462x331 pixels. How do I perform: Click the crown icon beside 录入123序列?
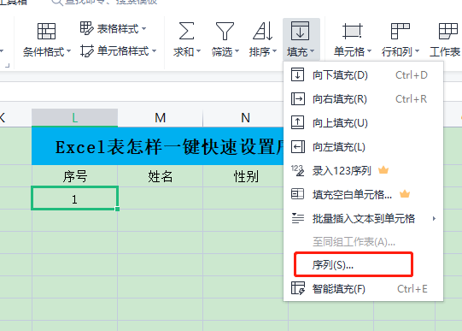(383, 170)
